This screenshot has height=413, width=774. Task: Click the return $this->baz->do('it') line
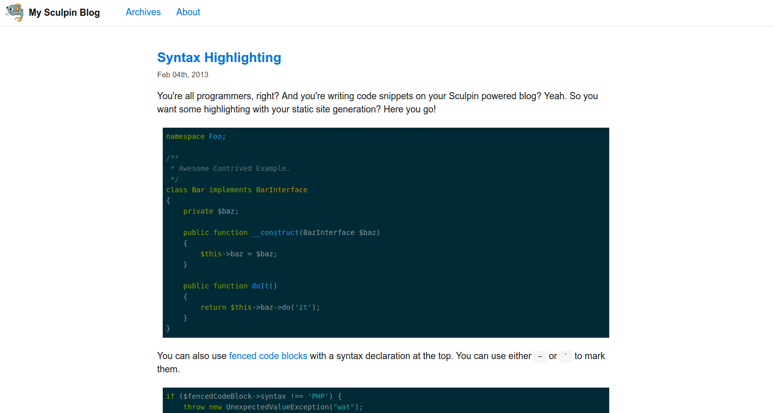click(x=260, y=307)
